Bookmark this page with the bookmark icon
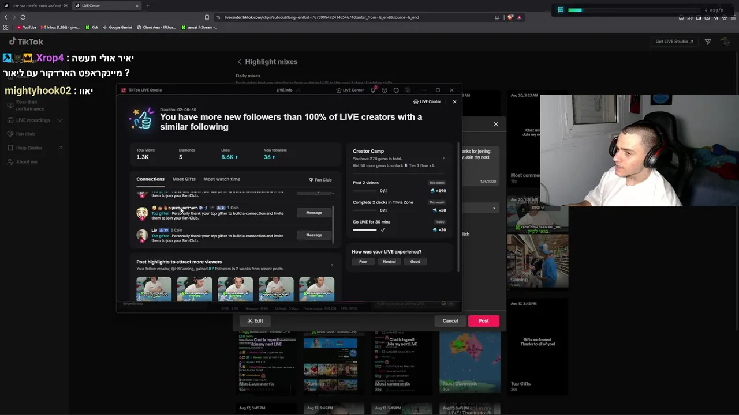This screenshot has width=739, height=415. coord(207,17)
